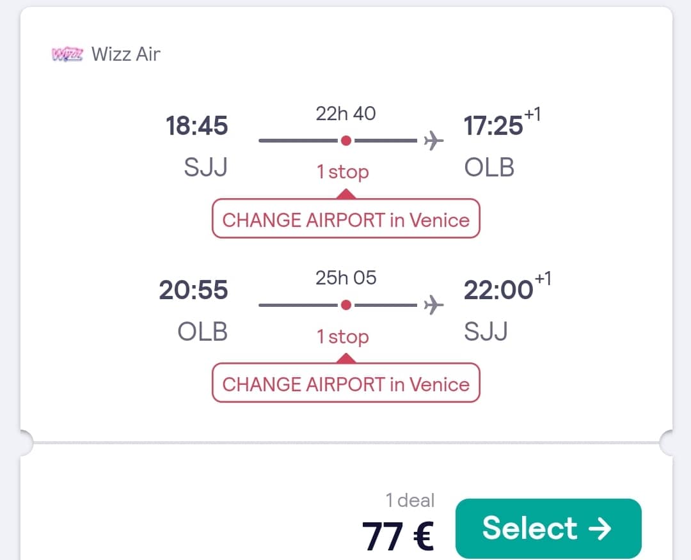The height and width of the screenshot is (560, 691).
Task: Click the outbound CHANGE AIRPORT in Venice badge
Action: click(x=345, y=219)
